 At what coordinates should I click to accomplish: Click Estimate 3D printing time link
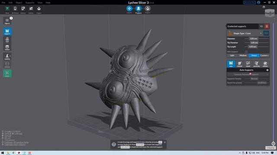pyautogui.click(x=16, y=143)
